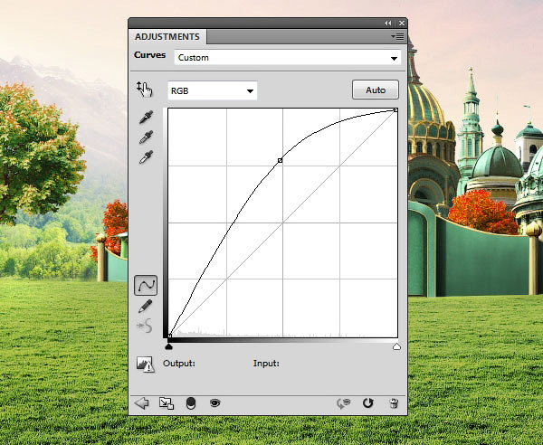This screenshot has width=543, height=445.
Task: Delete this adjustment layer with trash icon
Action: (x=394, y=403)
